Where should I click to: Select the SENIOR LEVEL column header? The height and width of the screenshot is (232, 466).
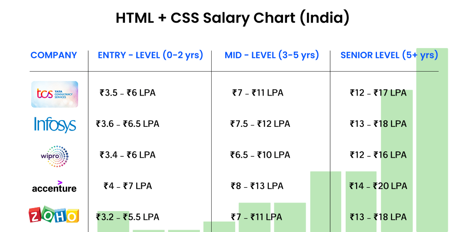coord(389,55)
